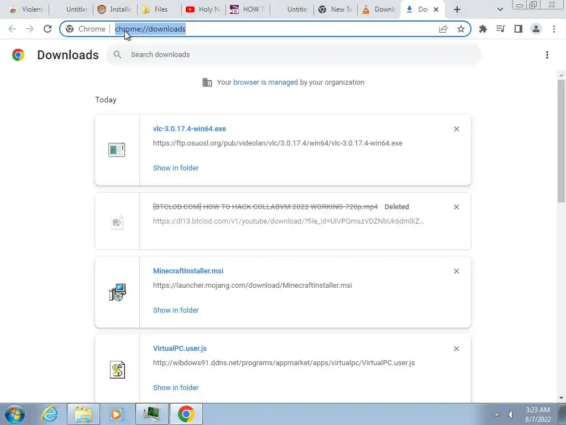Screen dimensions: 566x425
Task: Switch to the VLC Download tab
Action: [380, 9]
